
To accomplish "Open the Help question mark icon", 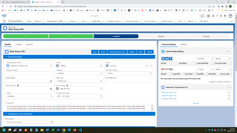I will pyautogui.click(x=217, y=16).
